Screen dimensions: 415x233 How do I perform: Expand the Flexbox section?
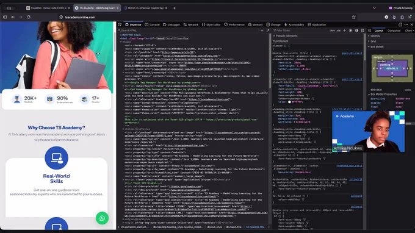coord(369,36)
